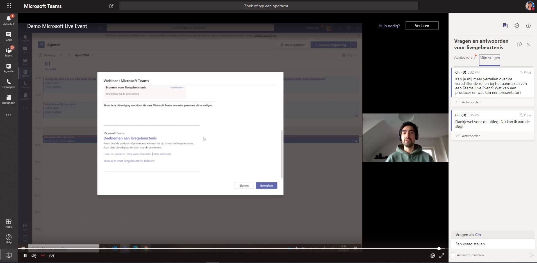
Task: Show more apps via the ellipsis
Action: coord(9,115)
